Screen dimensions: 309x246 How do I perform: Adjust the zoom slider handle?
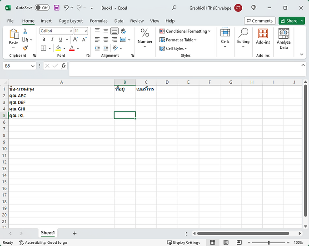click(x=269, y=242)
